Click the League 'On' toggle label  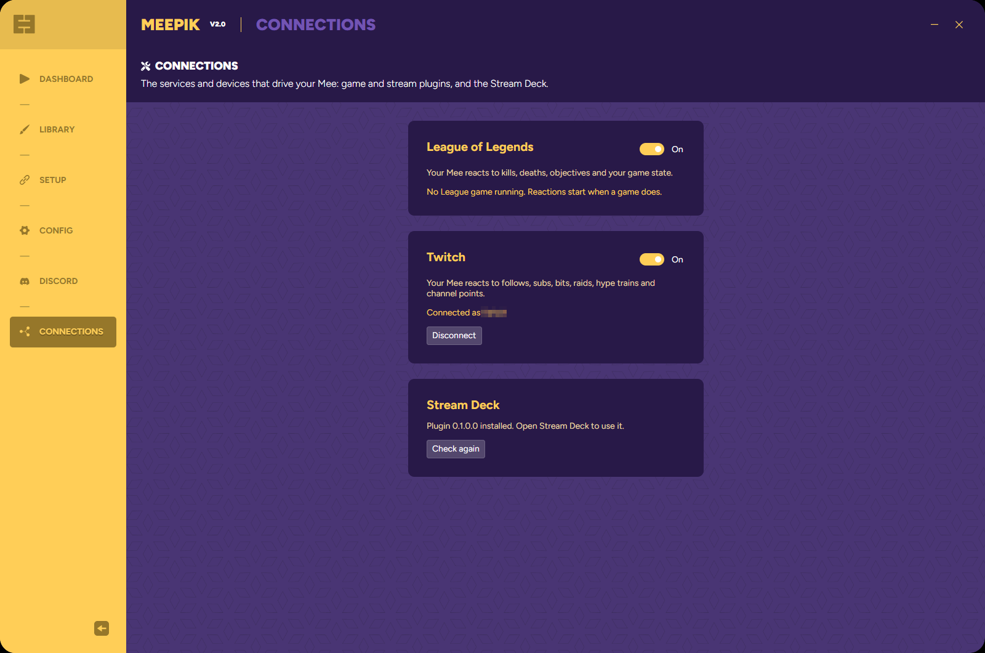click(677, 149)
